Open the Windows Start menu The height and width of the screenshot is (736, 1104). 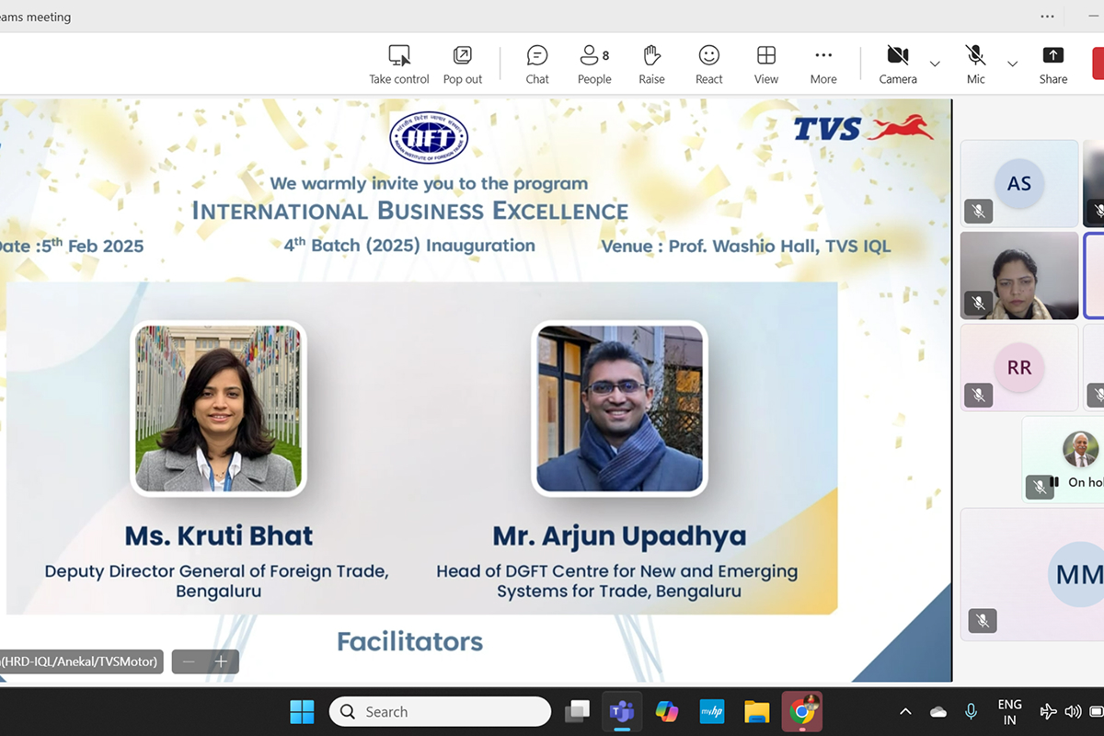click(x=302, y=711)
